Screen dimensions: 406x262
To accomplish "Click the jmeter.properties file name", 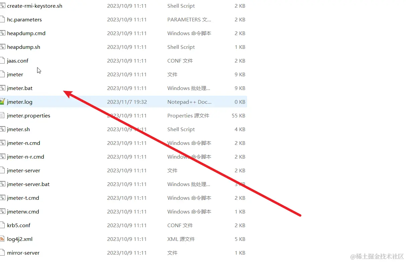I will (28, 116).
